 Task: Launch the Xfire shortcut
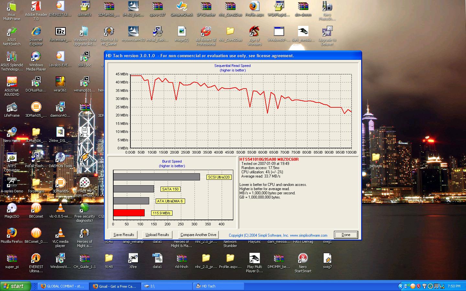(x=133, y=261)
